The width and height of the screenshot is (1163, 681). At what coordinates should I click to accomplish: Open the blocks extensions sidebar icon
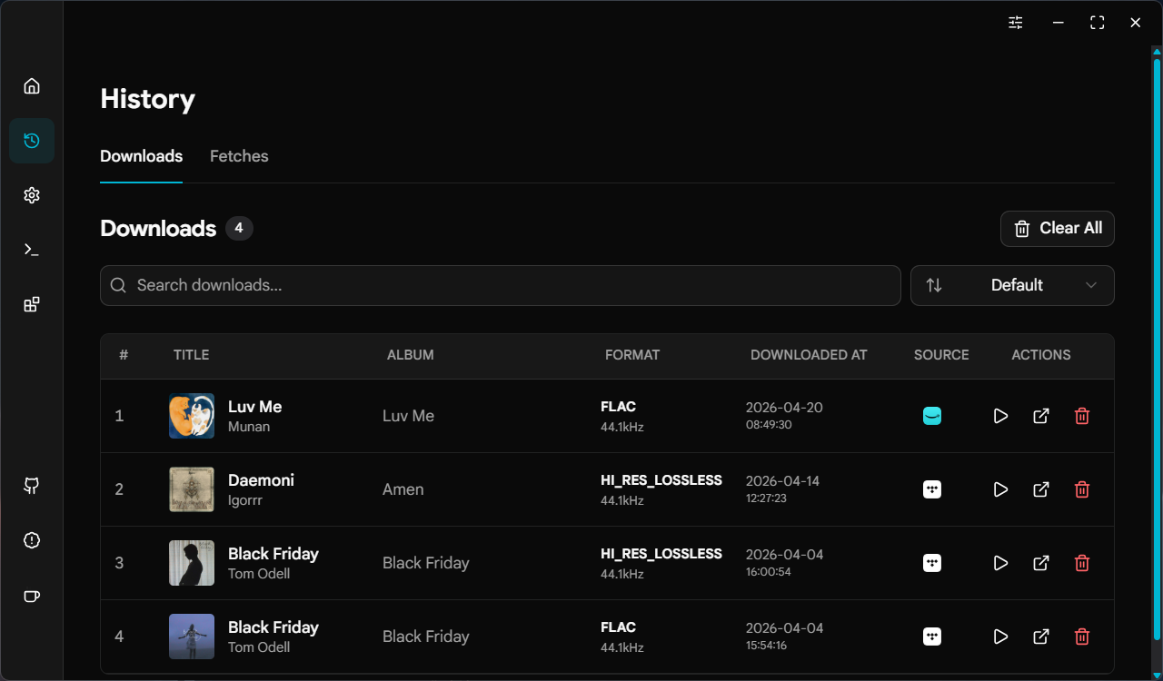point(32,304)
